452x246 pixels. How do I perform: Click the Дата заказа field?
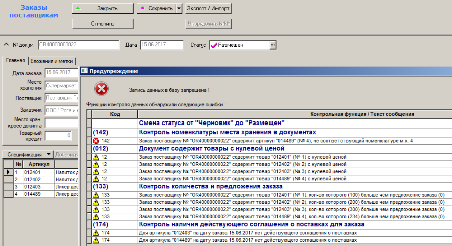point(61,73)
